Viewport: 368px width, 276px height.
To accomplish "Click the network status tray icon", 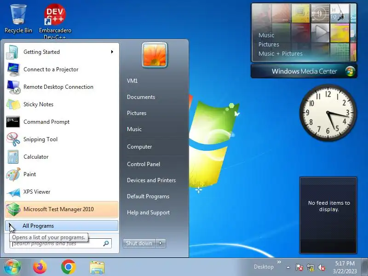I will [310, 267].
